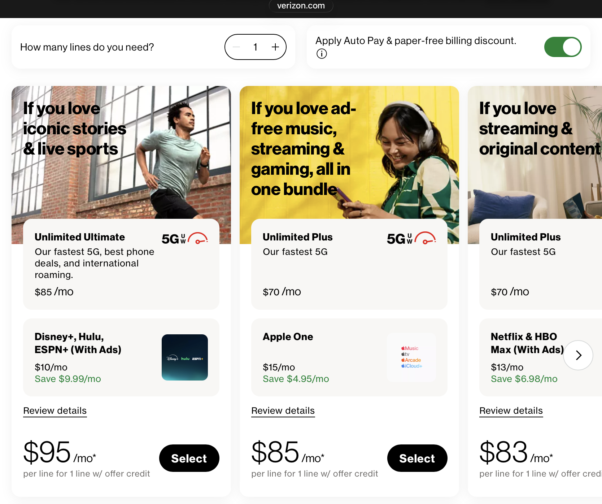The image size is (602, 504).
Task: Show next plans with the right chevron arrow
Action: coord(578,355)
